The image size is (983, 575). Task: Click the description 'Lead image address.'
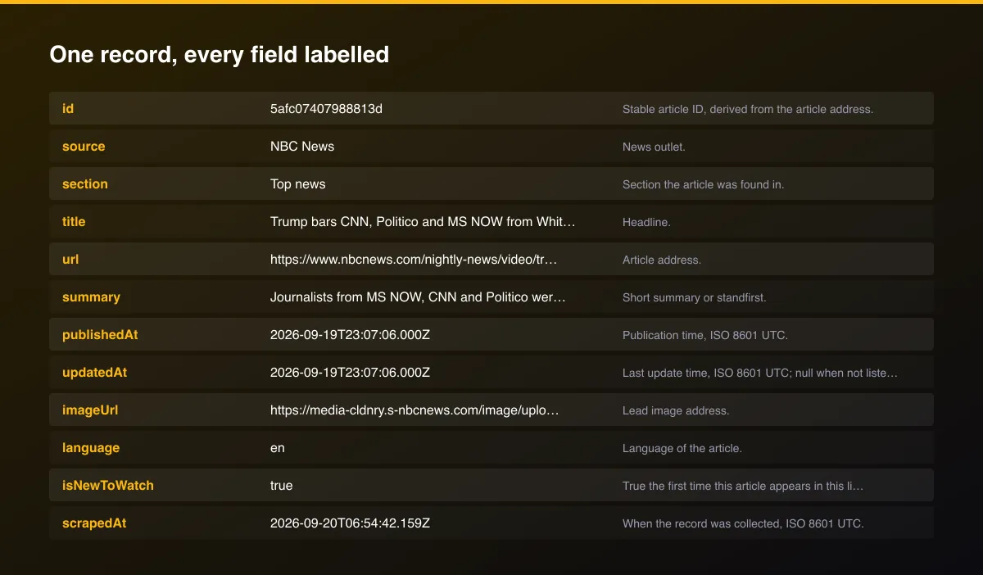pos(676,410)
